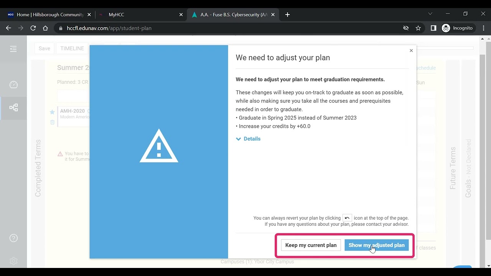The width and height of the screenshot is (491, 276).
Task: Open the dashboard gauge icon
Action: 13,85
